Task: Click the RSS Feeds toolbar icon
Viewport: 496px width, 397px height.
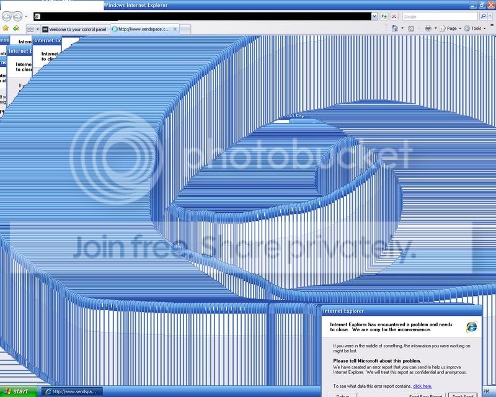Action: (411, 29)
